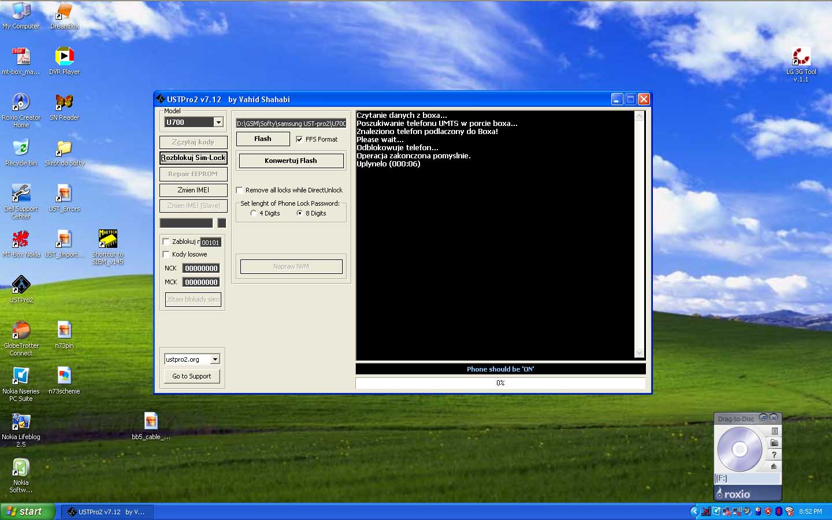The width and height of the screenshot is (832, 520).
Task: Open the n73pin desktop file
Action: (x=64, y=330)
